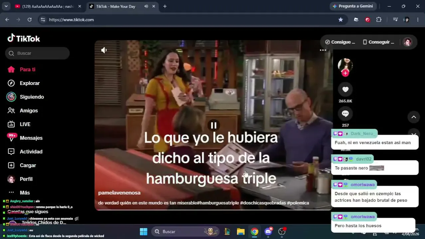The image size is (425, 239).
Task: Open League of Legends from the taskbar
Action: pos(227,231)
